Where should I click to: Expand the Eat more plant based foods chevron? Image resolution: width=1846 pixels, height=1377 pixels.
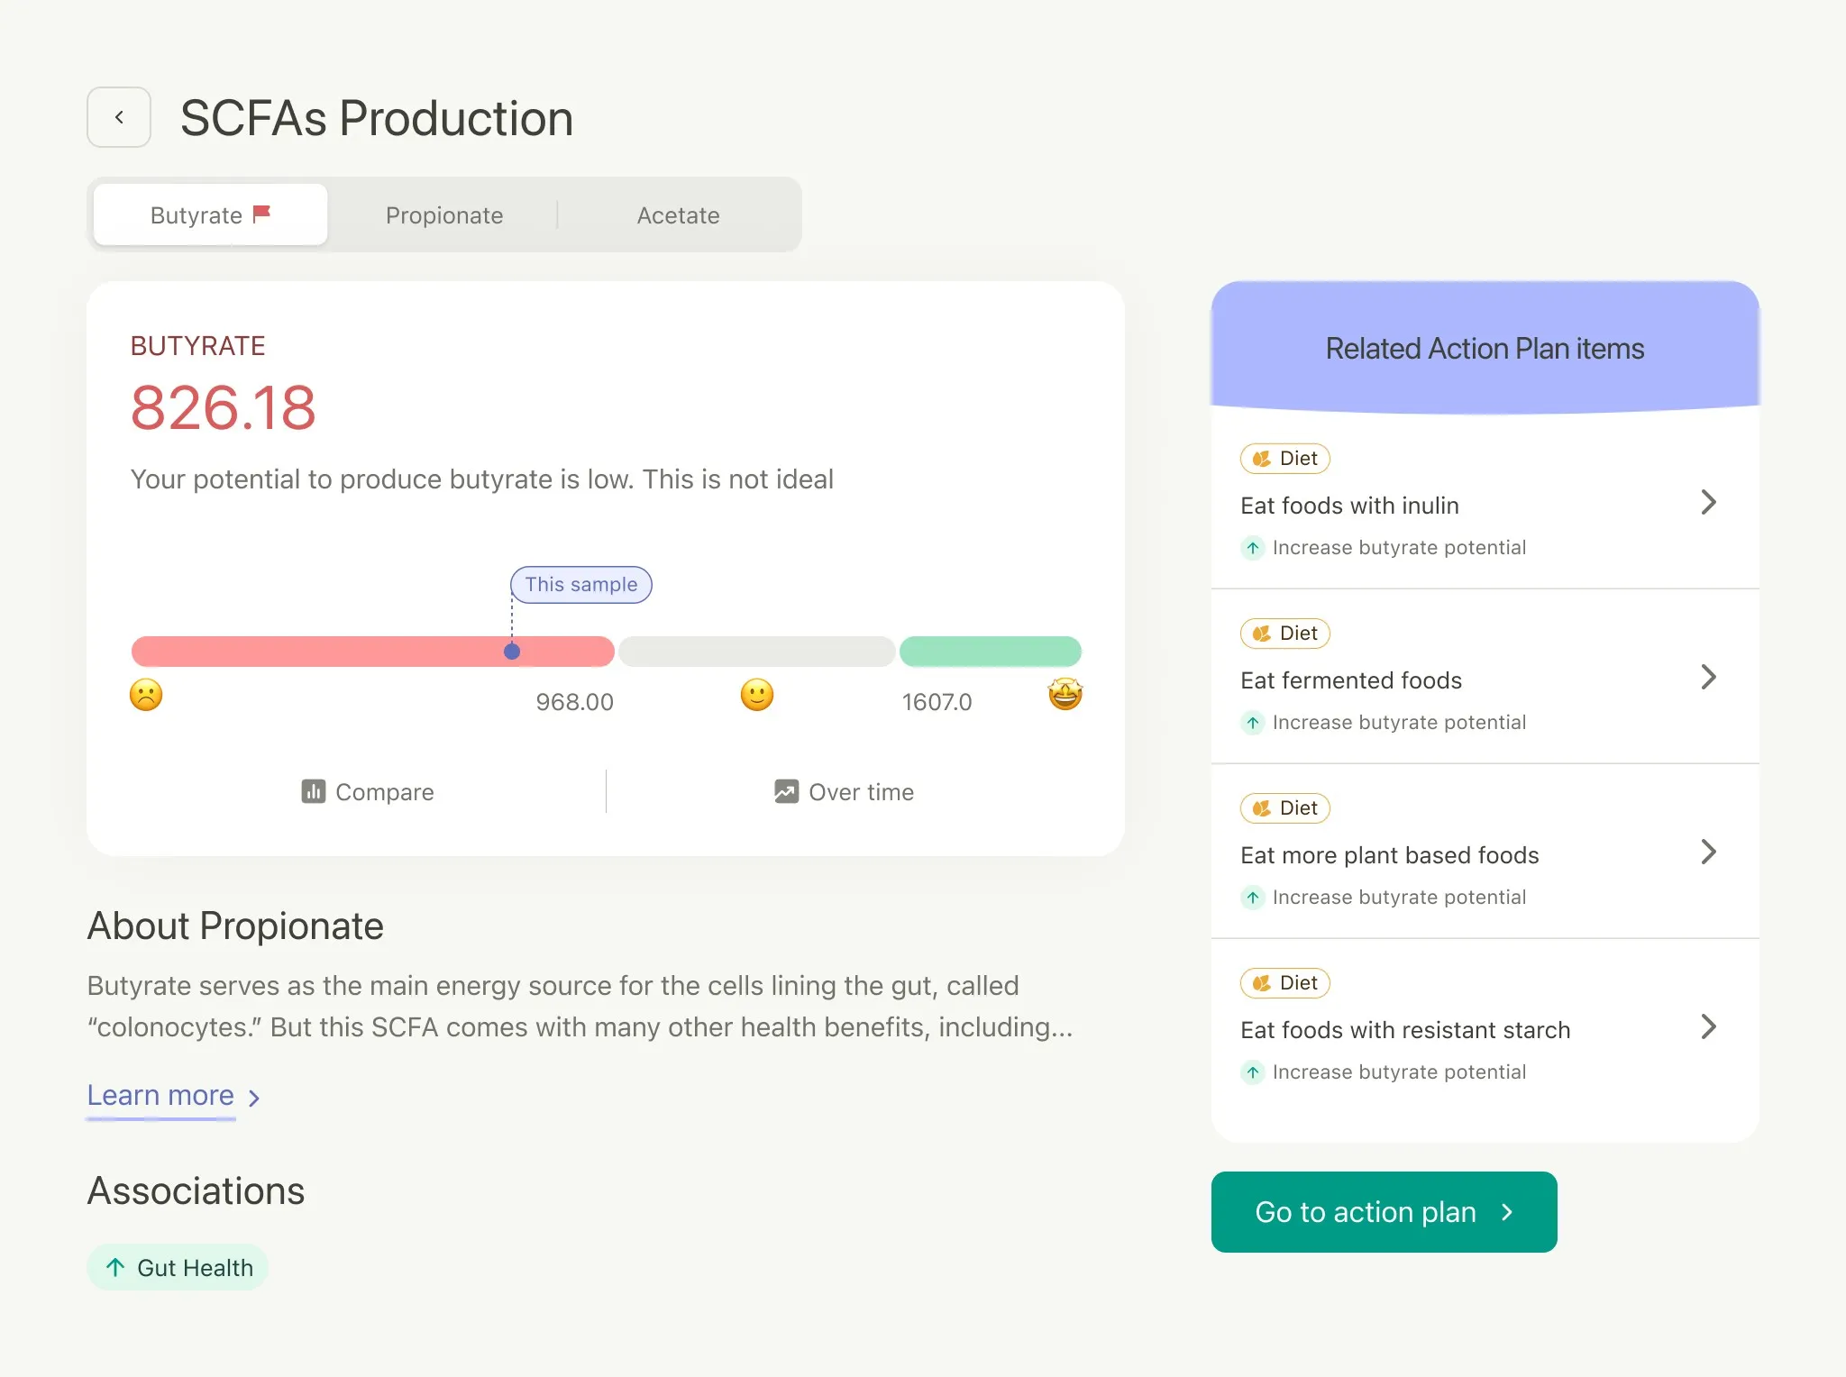(x=1710, y=852)
